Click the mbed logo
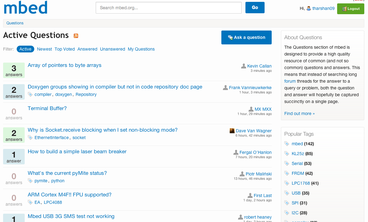 pos(26,7)
